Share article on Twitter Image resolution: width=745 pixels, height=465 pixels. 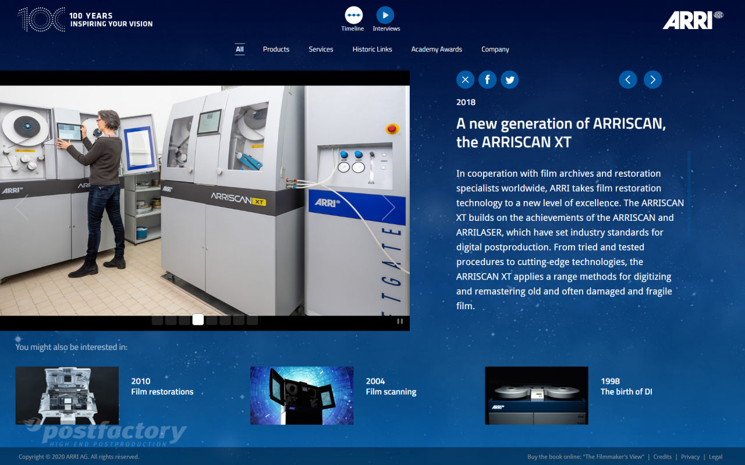[510, 80]
